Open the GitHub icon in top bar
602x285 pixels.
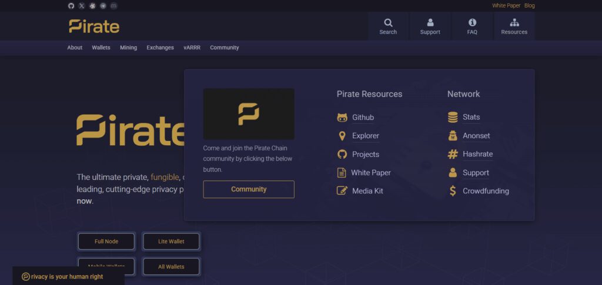tap(71, 6)
